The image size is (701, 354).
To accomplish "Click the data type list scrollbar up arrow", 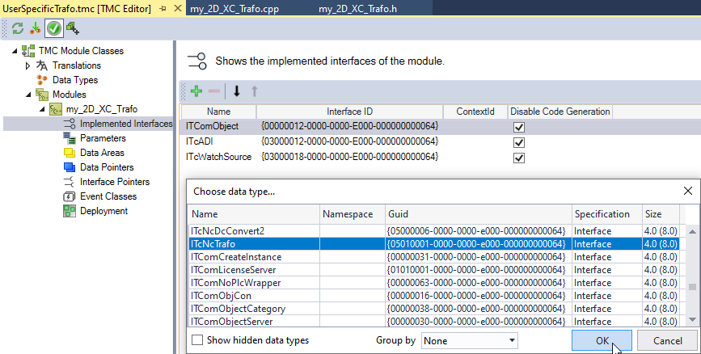I will (x=692, y=231).
